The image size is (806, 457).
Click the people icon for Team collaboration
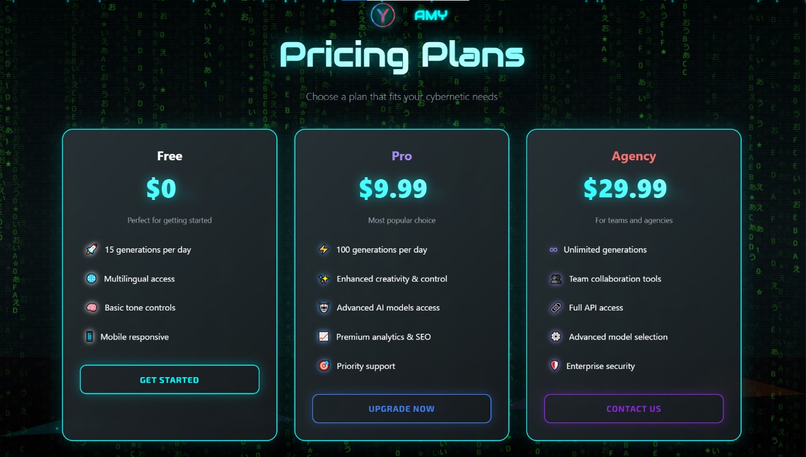point(556,278)
